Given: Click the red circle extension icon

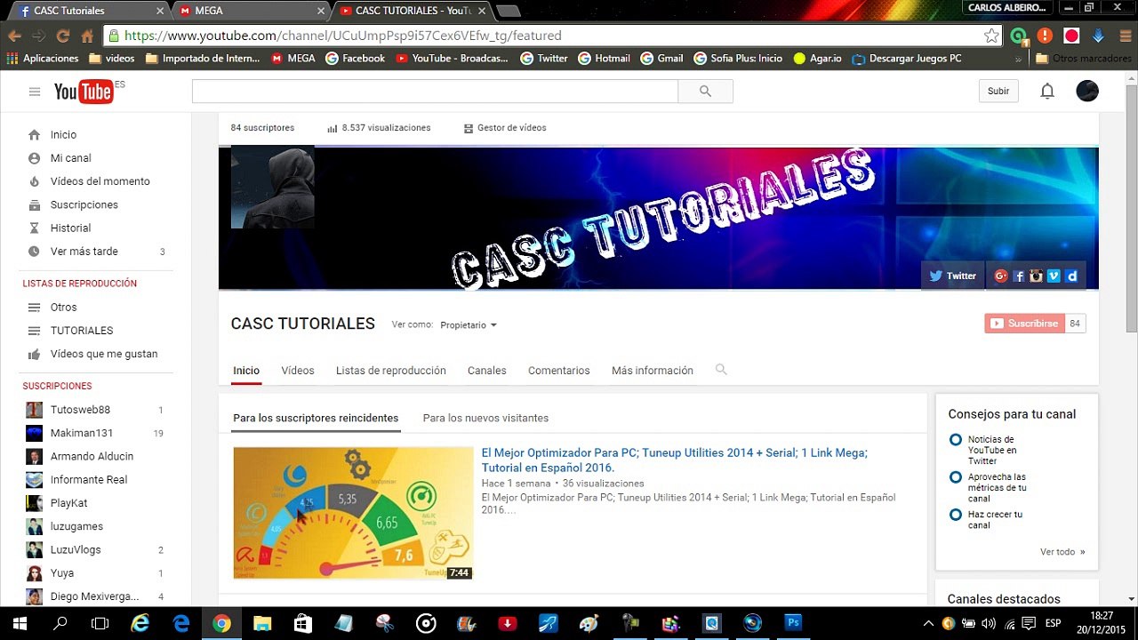Looking at the screenshot, I should click(x=1071, y=36).
